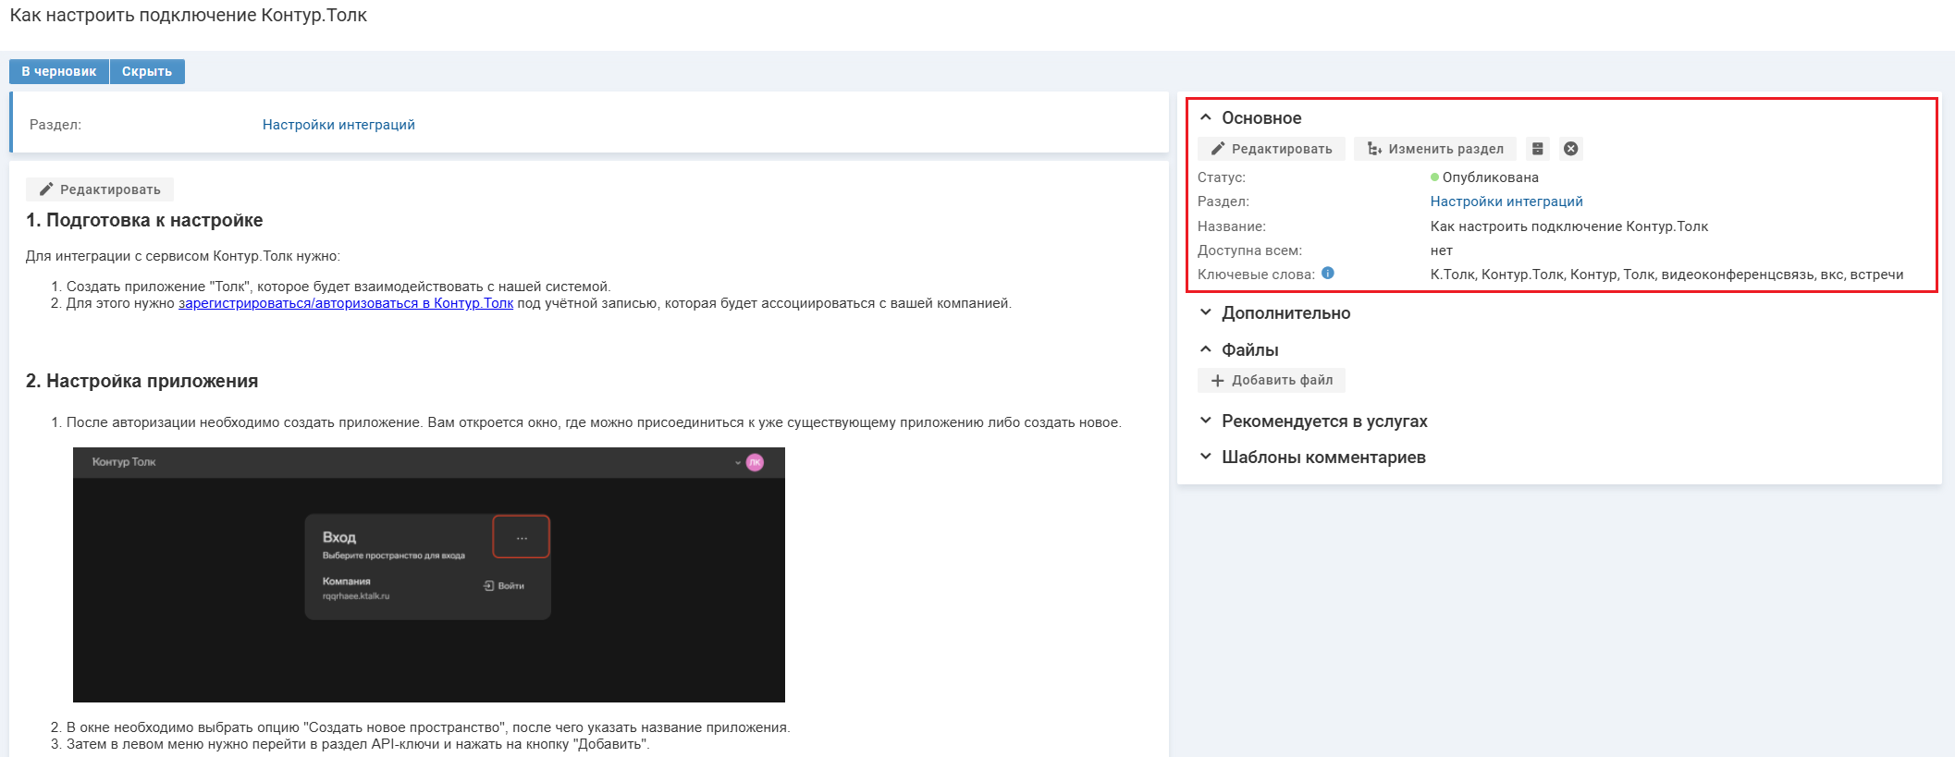Click the Скрыть button
Screen dimensions: 1955x757
click(x=147, y=71)
